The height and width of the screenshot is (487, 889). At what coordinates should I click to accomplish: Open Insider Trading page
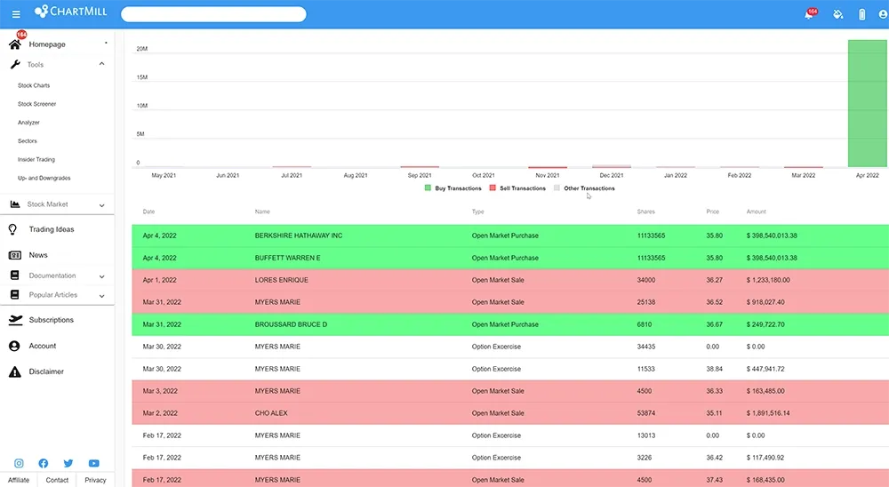tap(36, 160)
